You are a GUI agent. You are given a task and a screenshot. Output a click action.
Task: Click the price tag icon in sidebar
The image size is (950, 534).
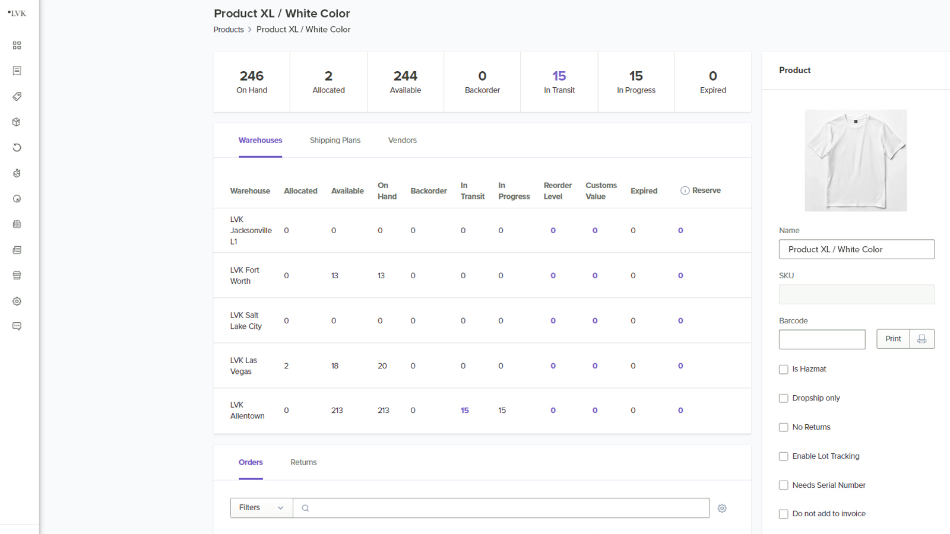(x=17, y=96)
